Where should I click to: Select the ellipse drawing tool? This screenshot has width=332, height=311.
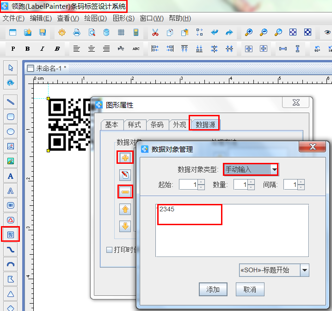coord(11,132)
